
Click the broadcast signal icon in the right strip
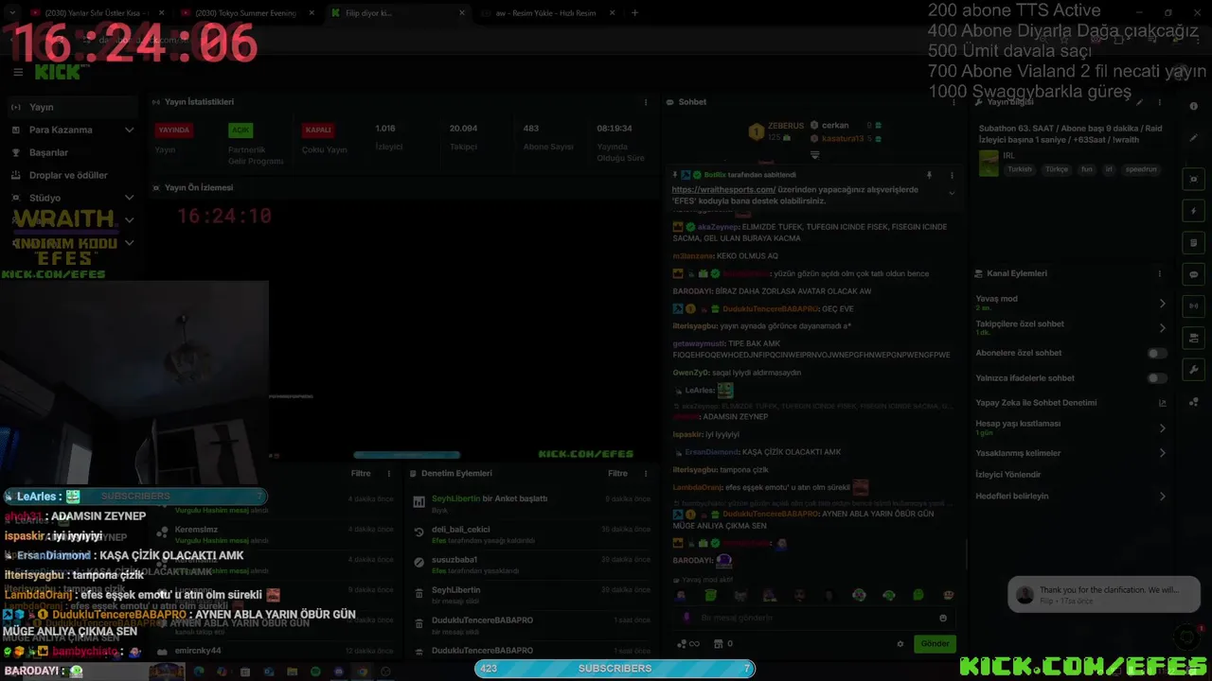(1194, 306)
